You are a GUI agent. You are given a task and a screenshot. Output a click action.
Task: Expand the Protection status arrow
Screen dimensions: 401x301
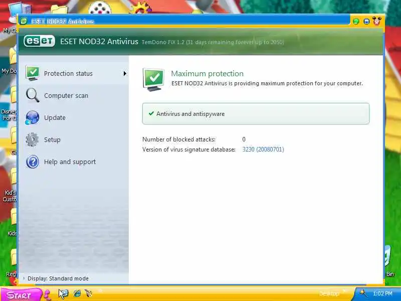point(125,73)
